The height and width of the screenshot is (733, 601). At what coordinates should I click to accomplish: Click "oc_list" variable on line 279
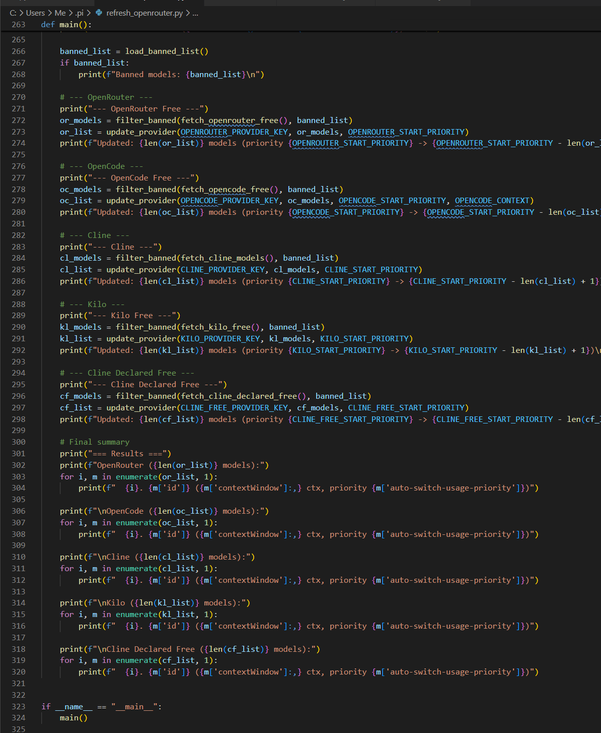click(x=76, y=201)
